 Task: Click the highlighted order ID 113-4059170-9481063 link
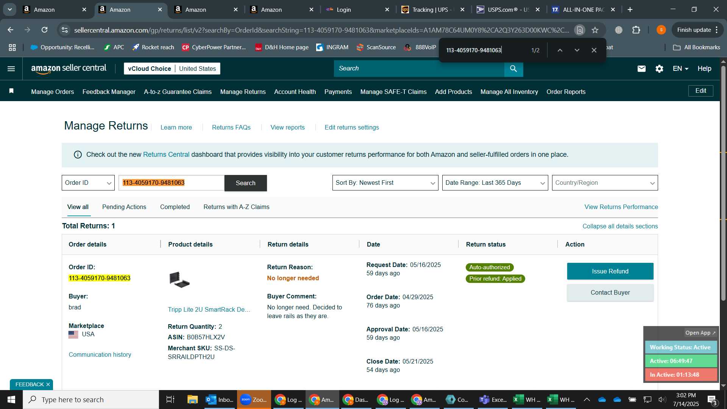click(x=100, y=278)
